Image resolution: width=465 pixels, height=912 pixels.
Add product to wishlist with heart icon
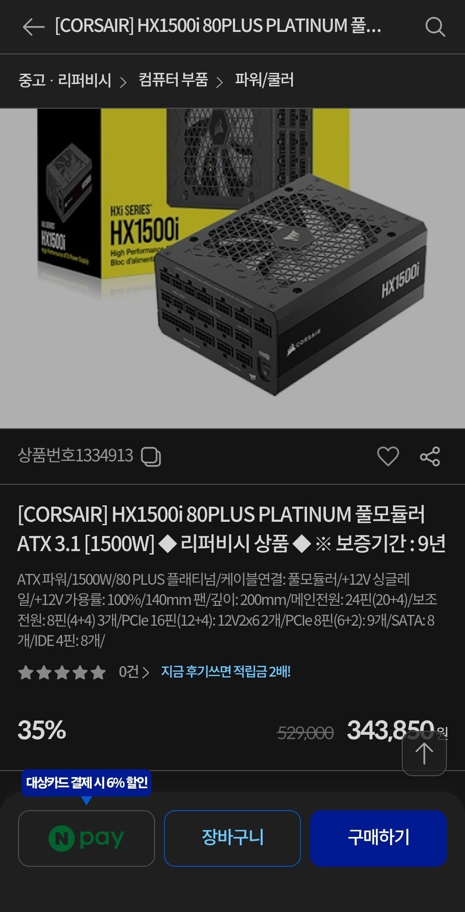click(x=388, y=456)
